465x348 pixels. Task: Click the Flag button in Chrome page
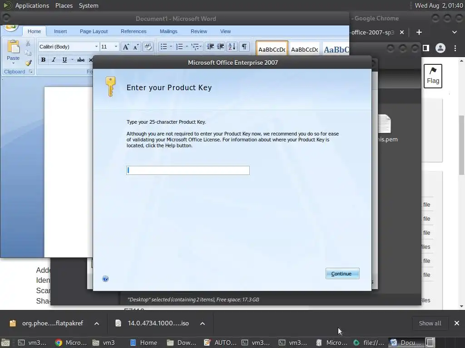[433, 76]
